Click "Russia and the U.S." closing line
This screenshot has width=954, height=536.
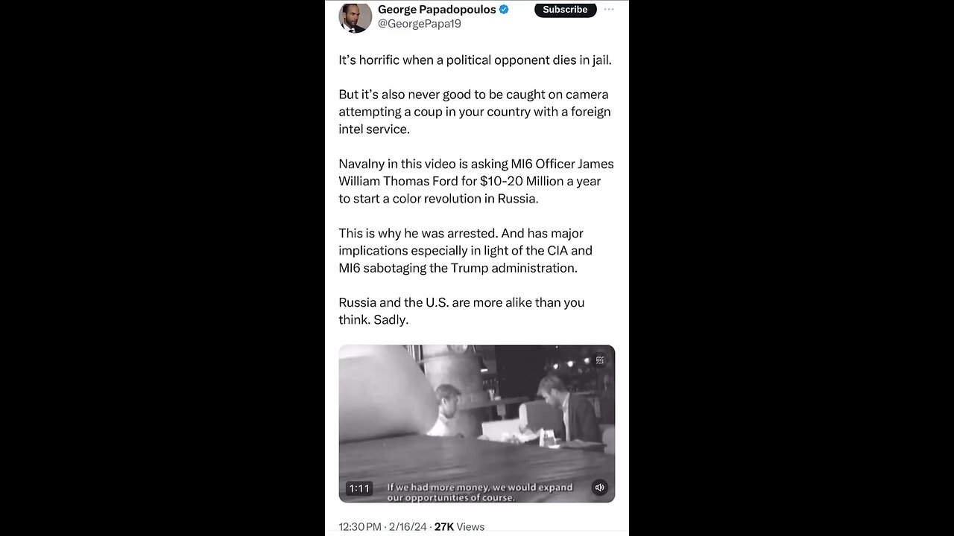[461, 310]
